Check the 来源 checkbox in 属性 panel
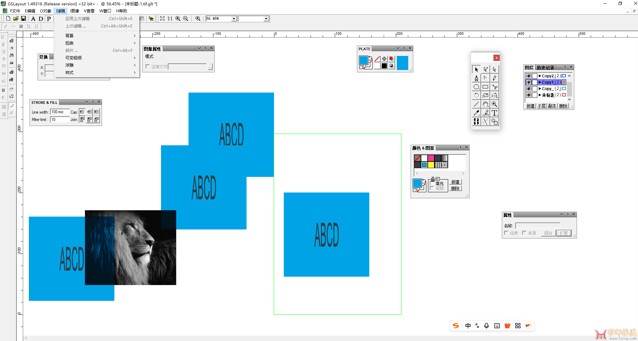The width and height of the screenshot is (638, 341). [524, 233]
